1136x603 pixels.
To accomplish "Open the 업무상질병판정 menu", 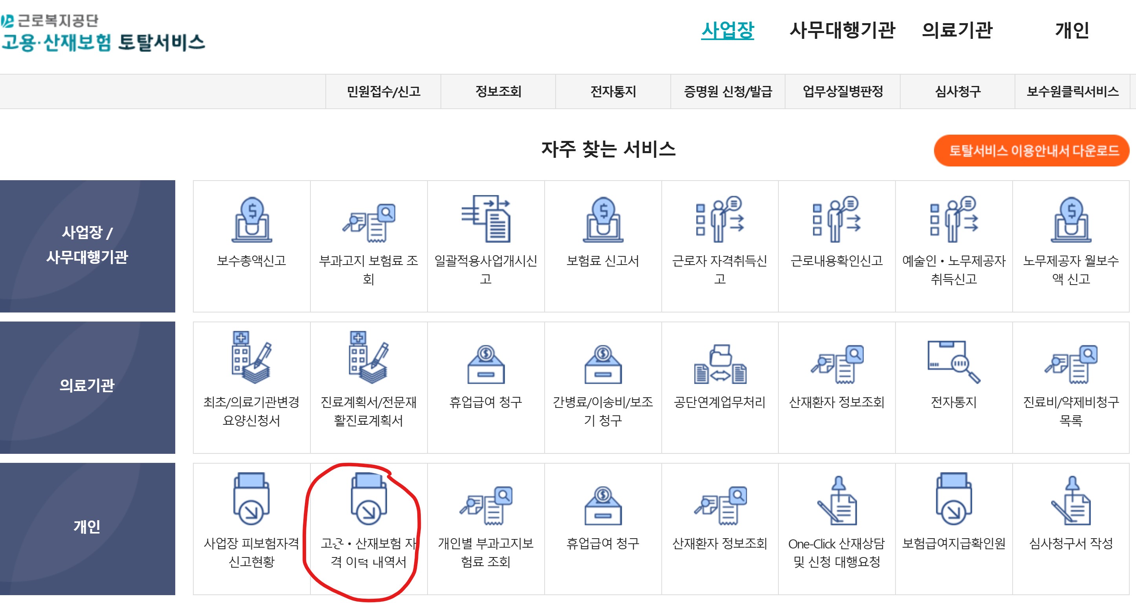I will 843,91.
